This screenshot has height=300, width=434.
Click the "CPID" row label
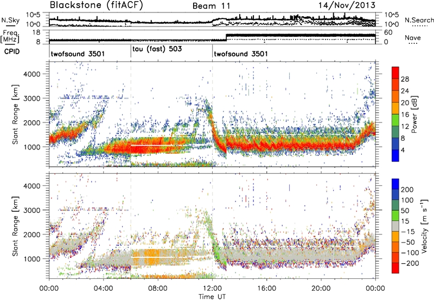click(12, 51)
